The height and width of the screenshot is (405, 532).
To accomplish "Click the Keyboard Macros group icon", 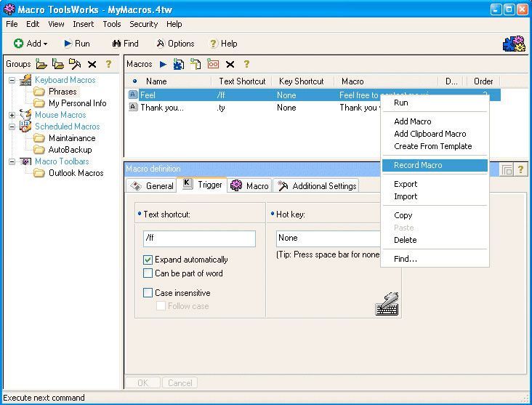I will tap(25, 80).
